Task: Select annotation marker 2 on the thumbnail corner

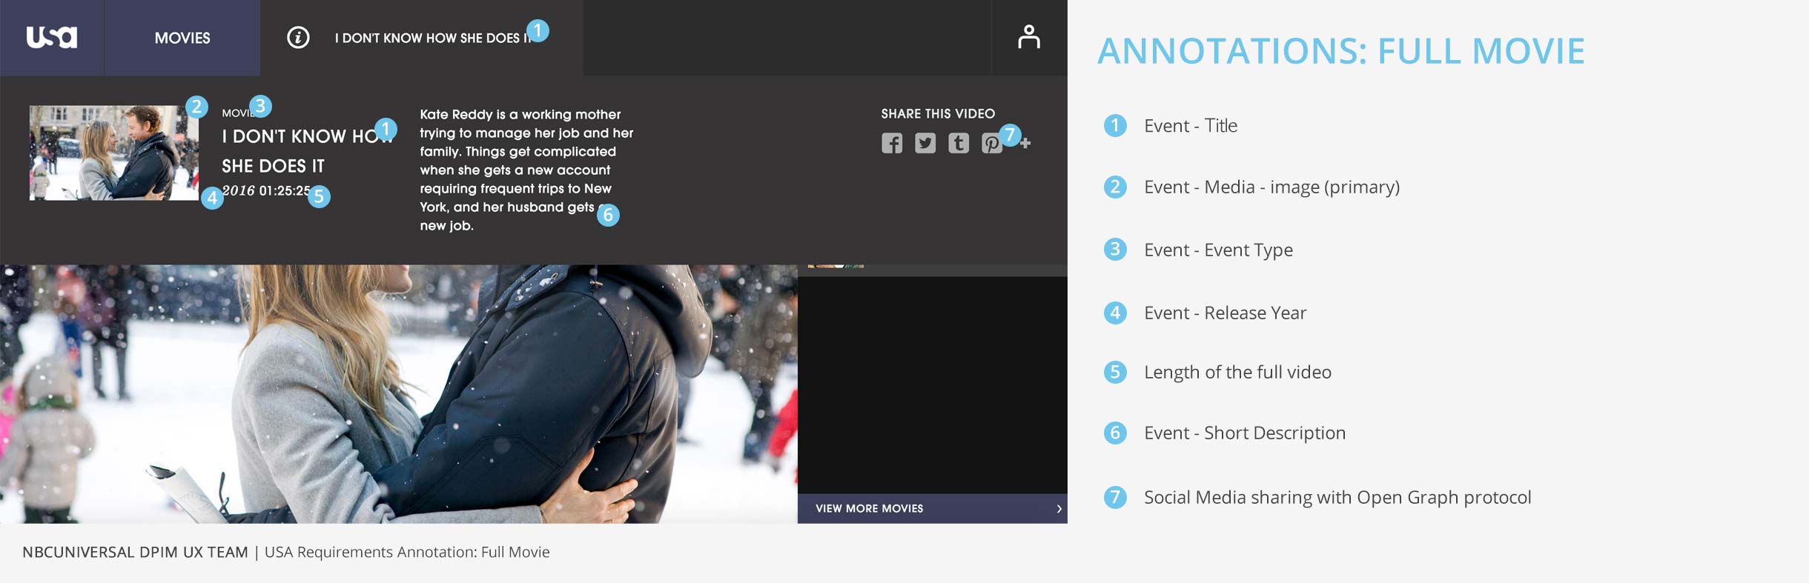Action: click(x=196, y=107)
